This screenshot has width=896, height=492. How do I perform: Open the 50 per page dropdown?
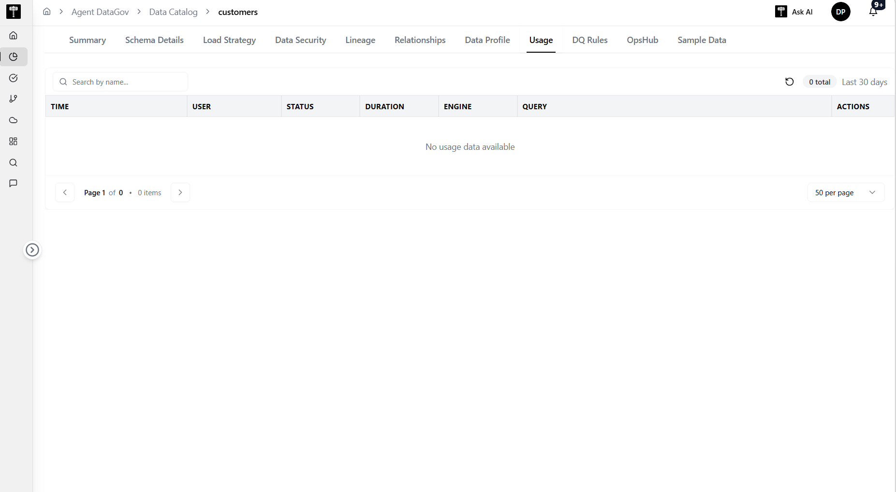[x=846, y=192]
